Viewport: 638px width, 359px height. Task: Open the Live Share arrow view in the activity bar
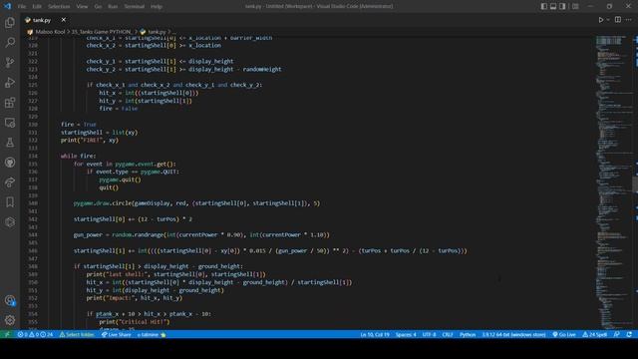(x=10, y=182)
